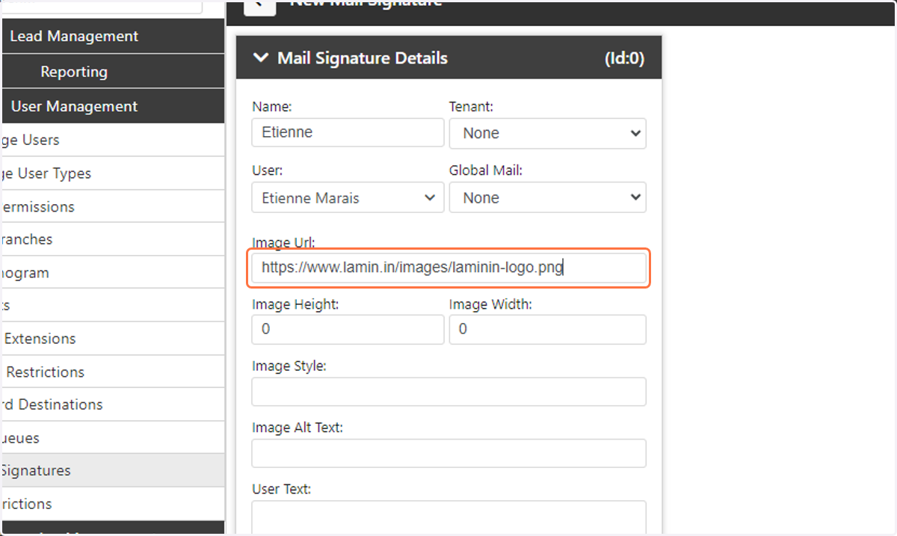Screen dimensions: 897x536
Task: Open the Reporting menu section
Action: 112,72
